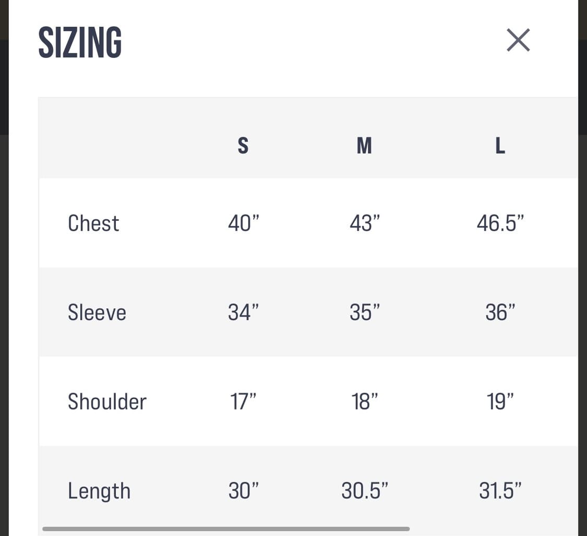This screenshot has width=587, height=536.
Task: Select the L column header
Action: 500,146
